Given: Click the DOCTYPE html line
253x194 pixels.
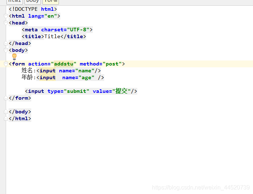Looking at the screenshot, I should 33,9.
